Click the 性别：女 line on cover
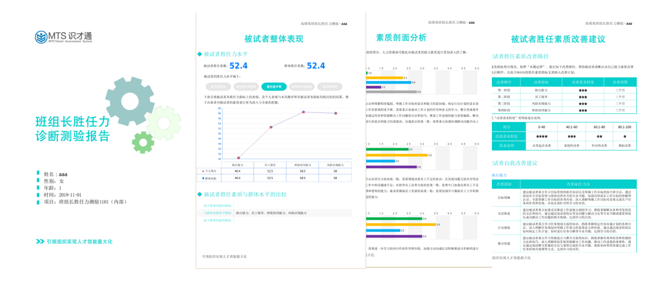 pyautogui.click(x=54, y=181)
